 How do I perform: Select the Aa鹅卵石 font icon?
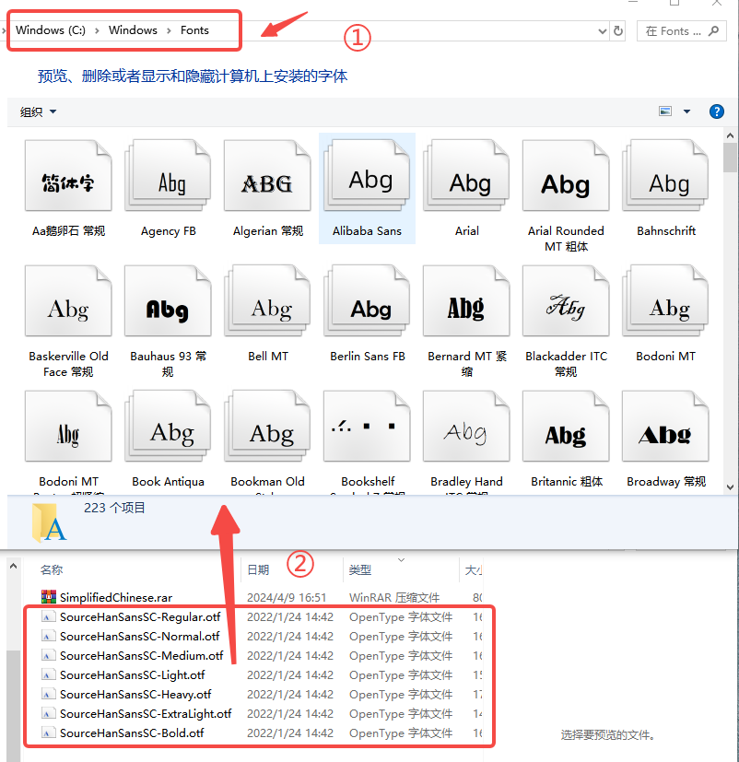(x=68, y=176)
